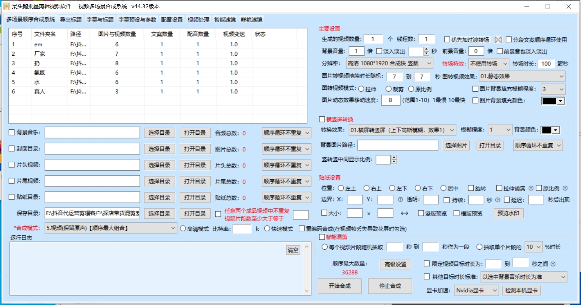Open the 智能滤镜 tab

pyautogui.click(x=225, y=19)
